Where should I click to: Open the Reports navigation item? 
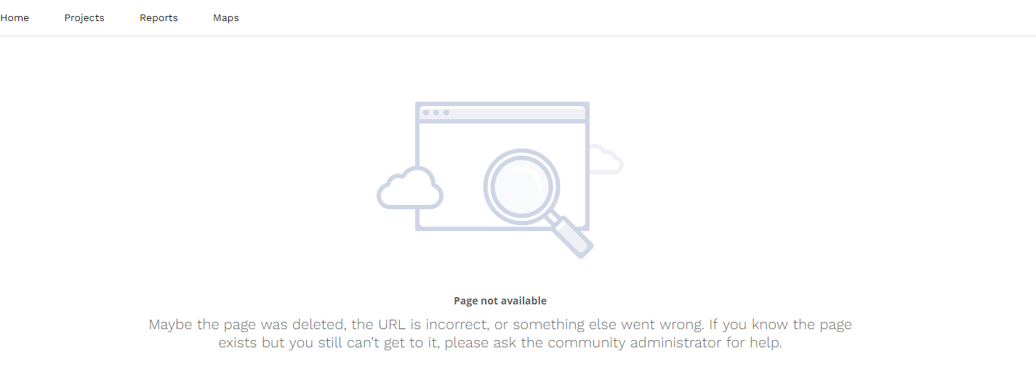158,18
